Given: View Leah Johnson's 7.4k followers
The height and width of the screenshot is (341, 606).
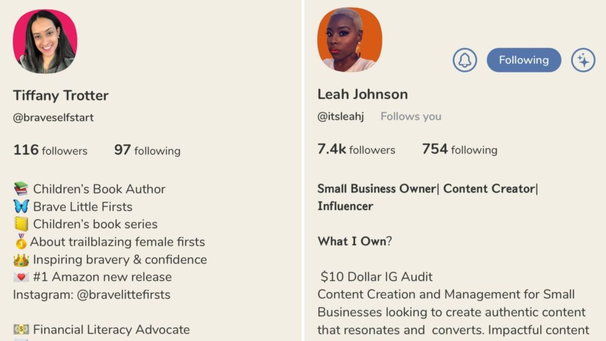Looking at the screenshot, I should (356, 149).
